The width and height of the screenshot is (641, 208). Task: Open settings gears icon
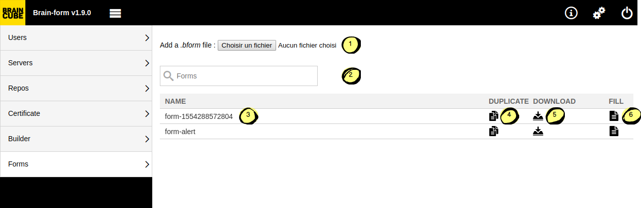599,13
